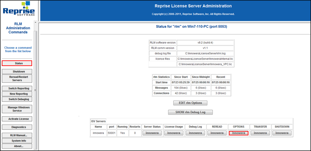Click the sidebar scroll up arrow

36,22
